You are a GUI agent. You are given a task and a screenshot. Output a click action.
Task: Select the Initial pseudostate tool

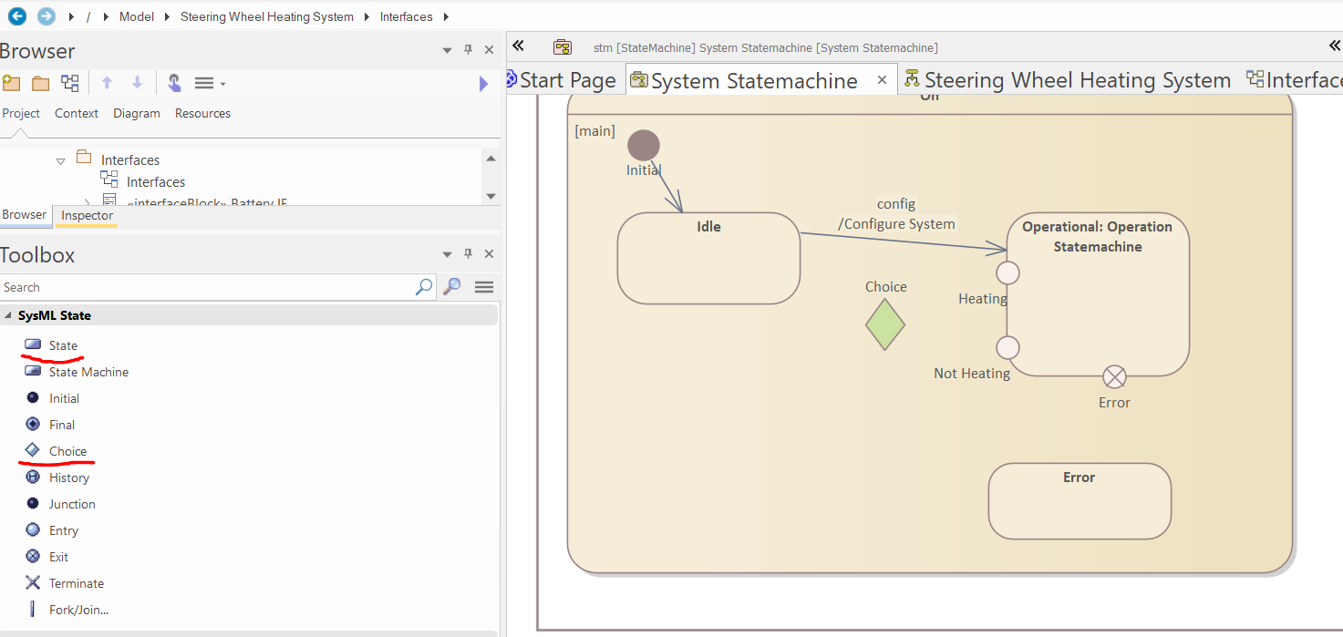pos(64,398)
